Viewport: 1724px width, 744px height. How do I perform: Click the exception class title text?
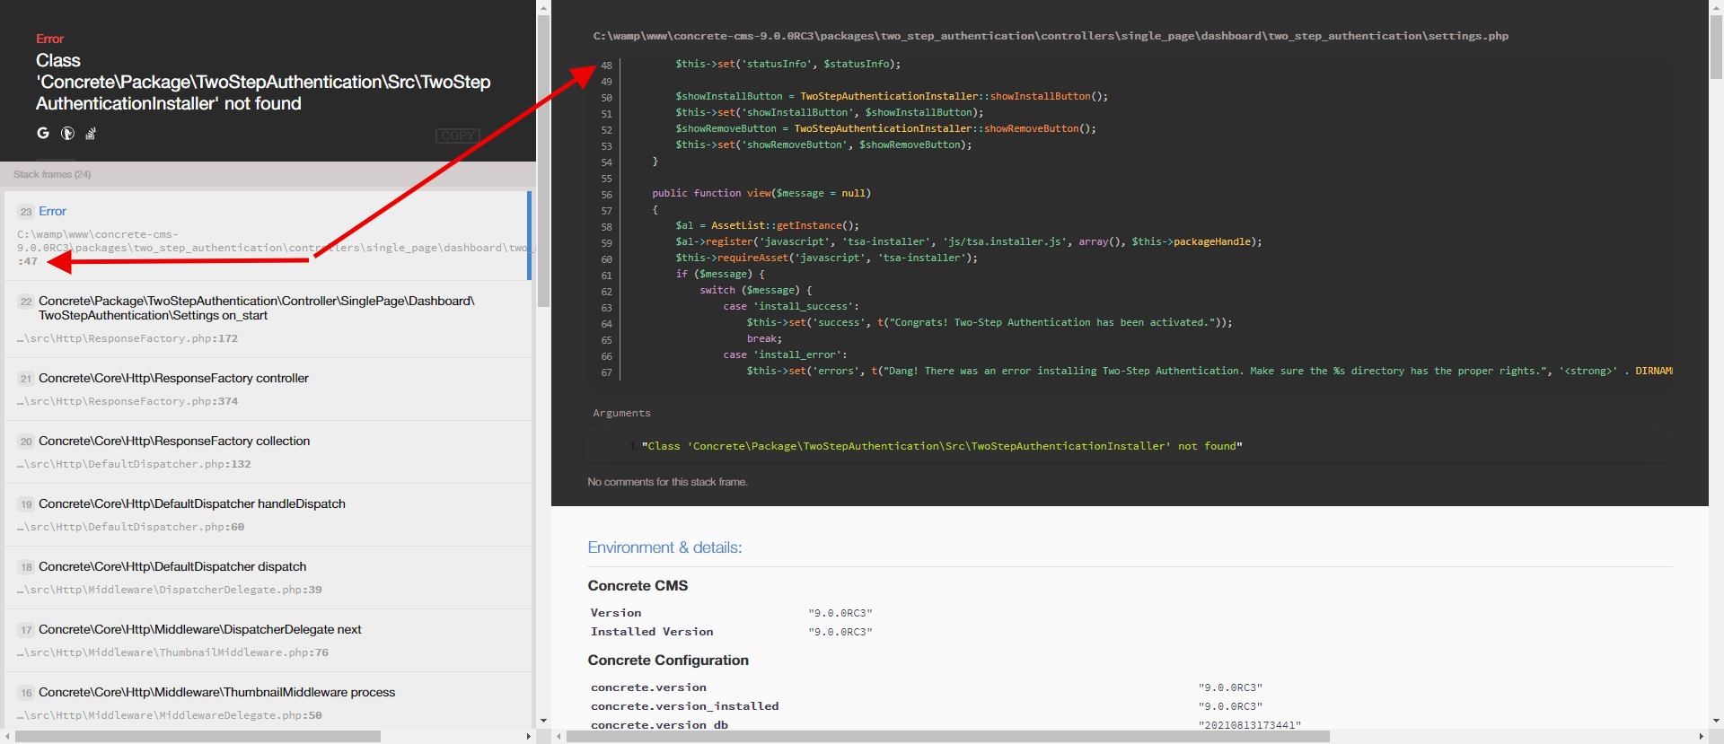pyautogui.click(x=263, y=82)
